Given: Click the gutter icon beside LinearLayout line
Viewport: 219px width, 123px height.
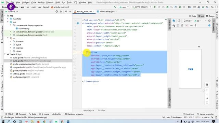Looking at the screenshot, I should pyautogui.click(x=78, y=23).
